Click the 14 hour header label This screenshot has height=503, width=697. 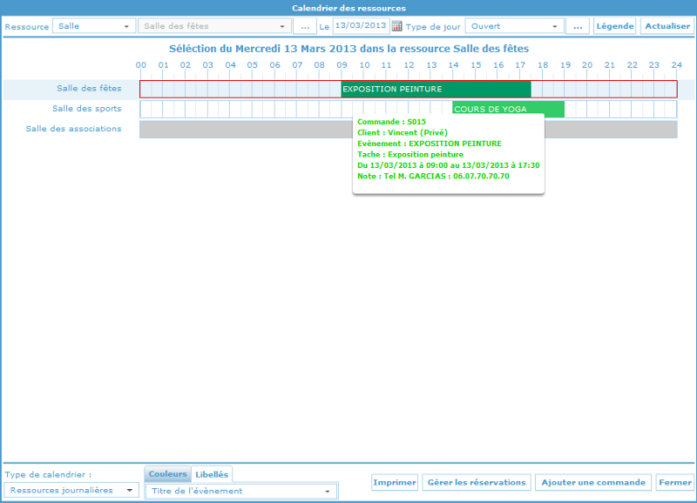click(x=453, y=65)
